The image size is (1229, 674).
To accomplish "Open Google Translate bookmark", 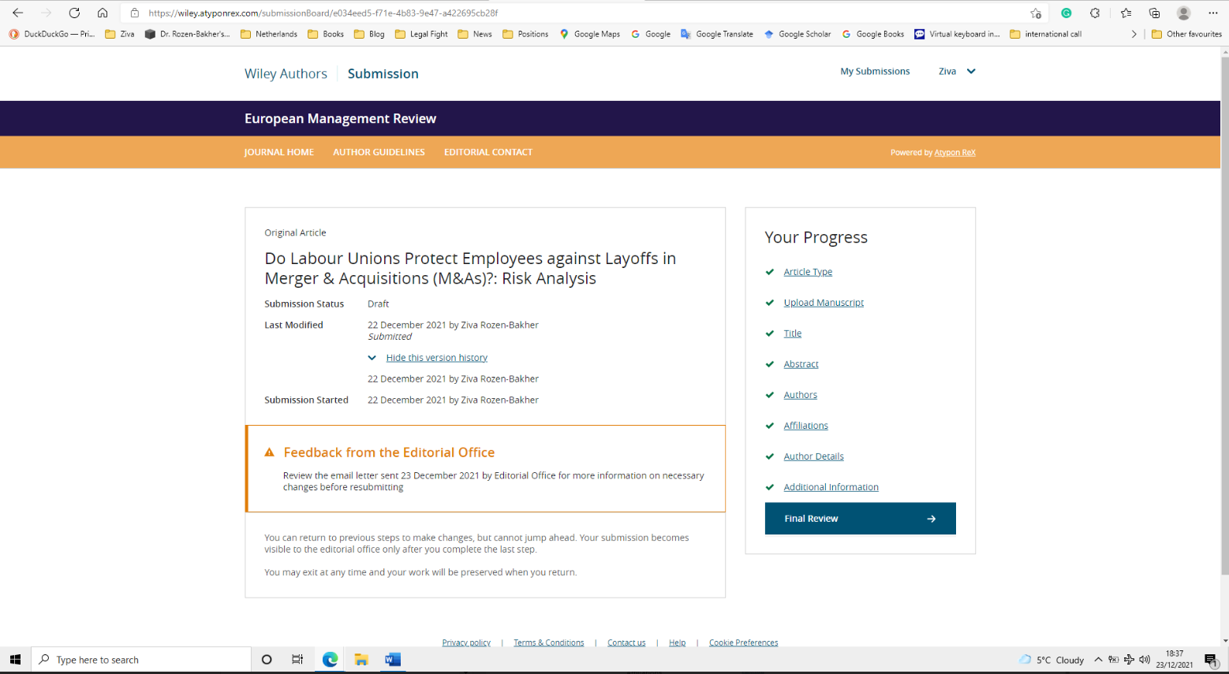I will [717, 34].
